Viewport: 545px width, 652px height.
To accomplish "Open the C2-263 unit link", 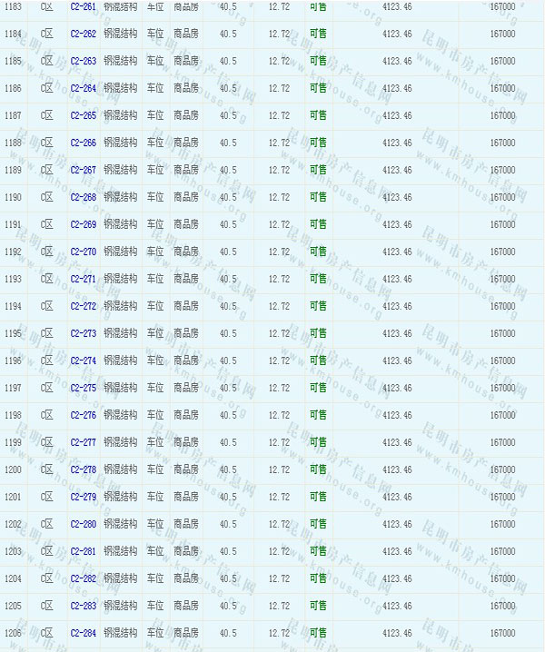I will tap(83, 62).
